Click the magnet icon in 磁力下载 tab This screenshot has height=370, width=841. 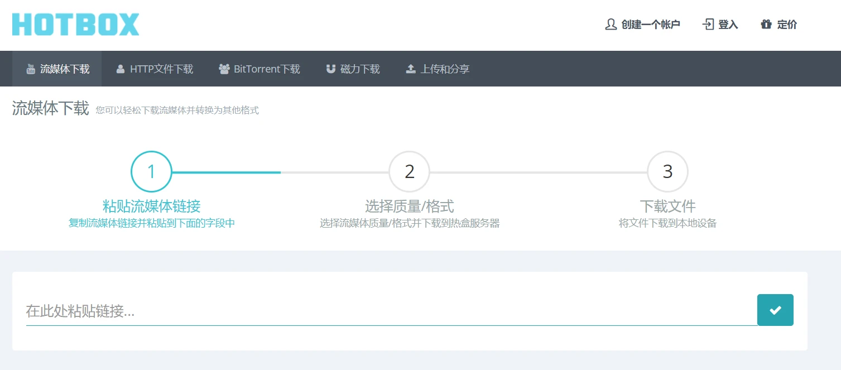pyautogui.click(x=331, y=69)
